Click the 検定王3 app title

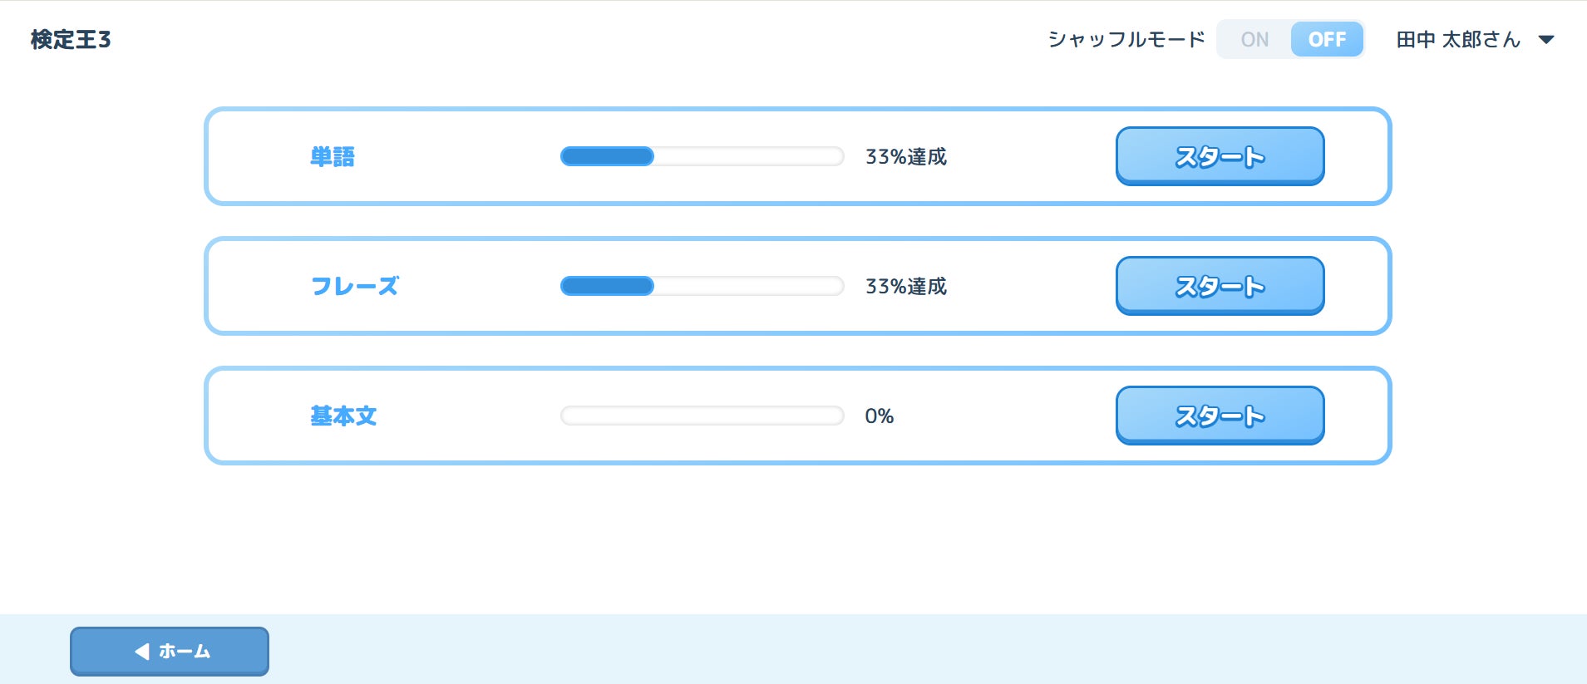[x=71, y=40]
